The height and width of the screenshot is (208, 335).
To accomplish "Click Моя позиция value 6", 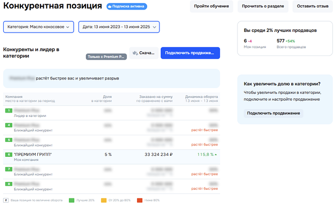I will click(245, 41).
